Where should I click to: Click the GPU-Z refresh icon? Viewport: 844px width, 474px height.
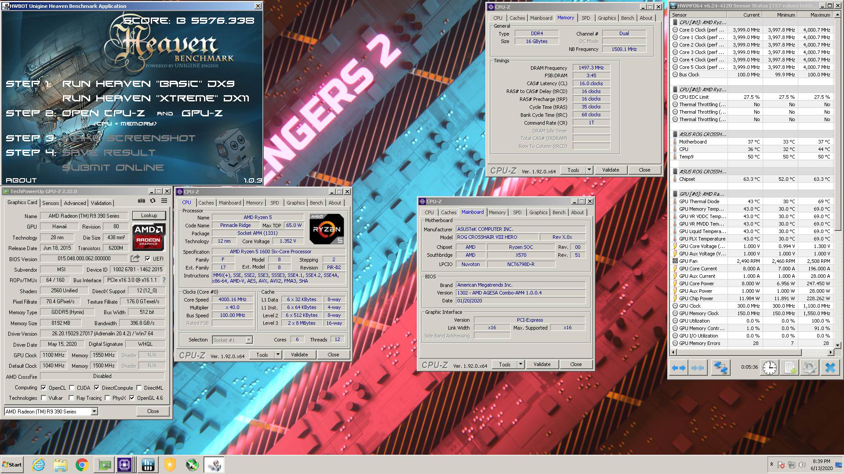tap(153, 201)
